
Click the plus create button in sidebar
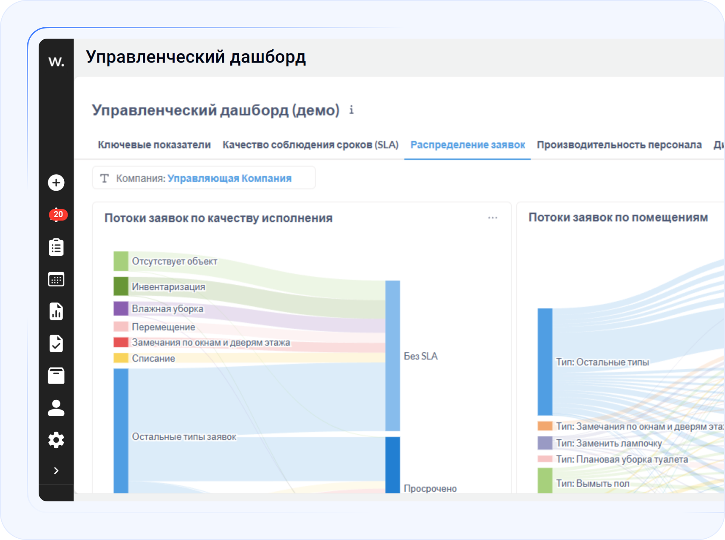point(56,183)
